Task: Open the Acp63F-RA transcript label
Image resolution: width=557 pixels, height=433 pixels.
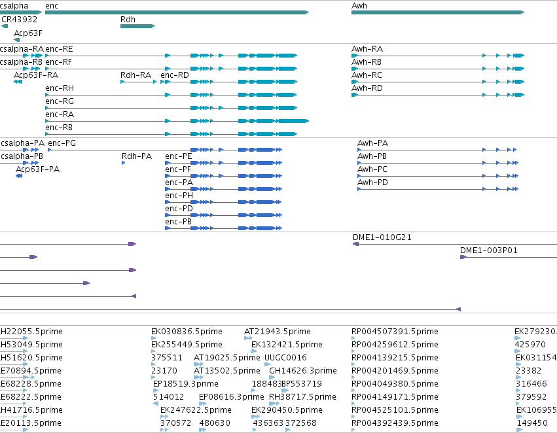Action: (x=36, y=75)
